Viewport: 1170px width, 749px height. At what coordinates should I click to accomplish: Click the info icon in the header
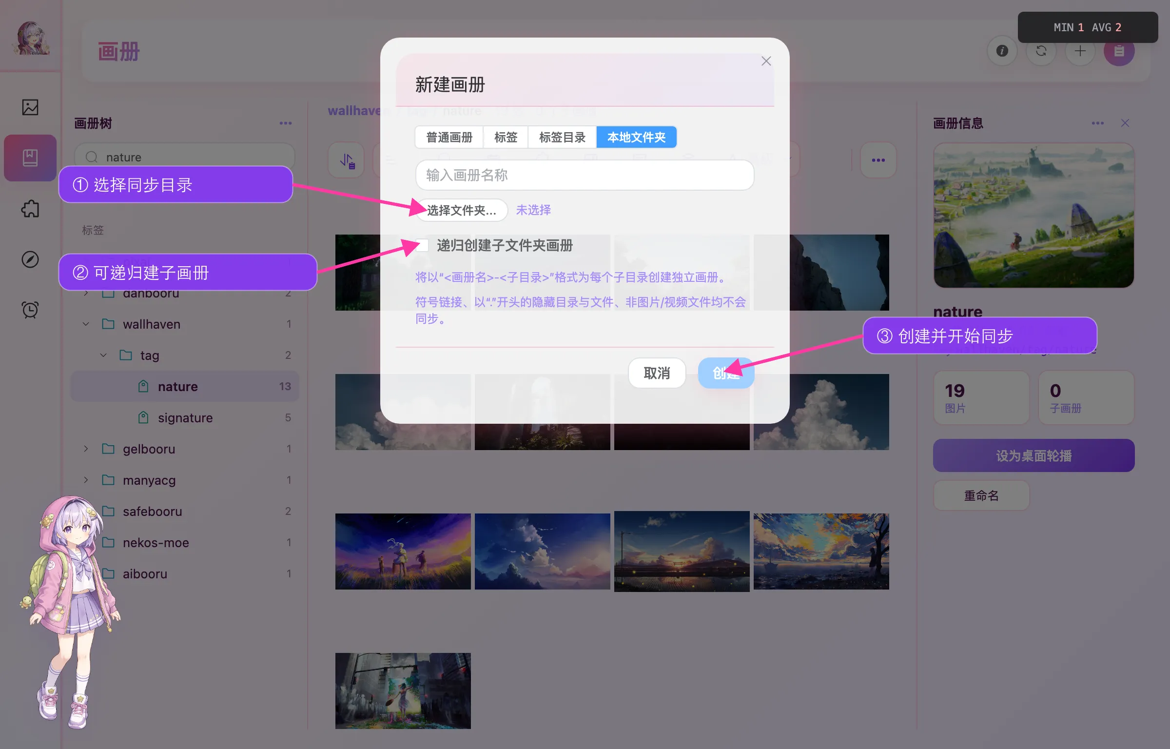pos(1002,51)
